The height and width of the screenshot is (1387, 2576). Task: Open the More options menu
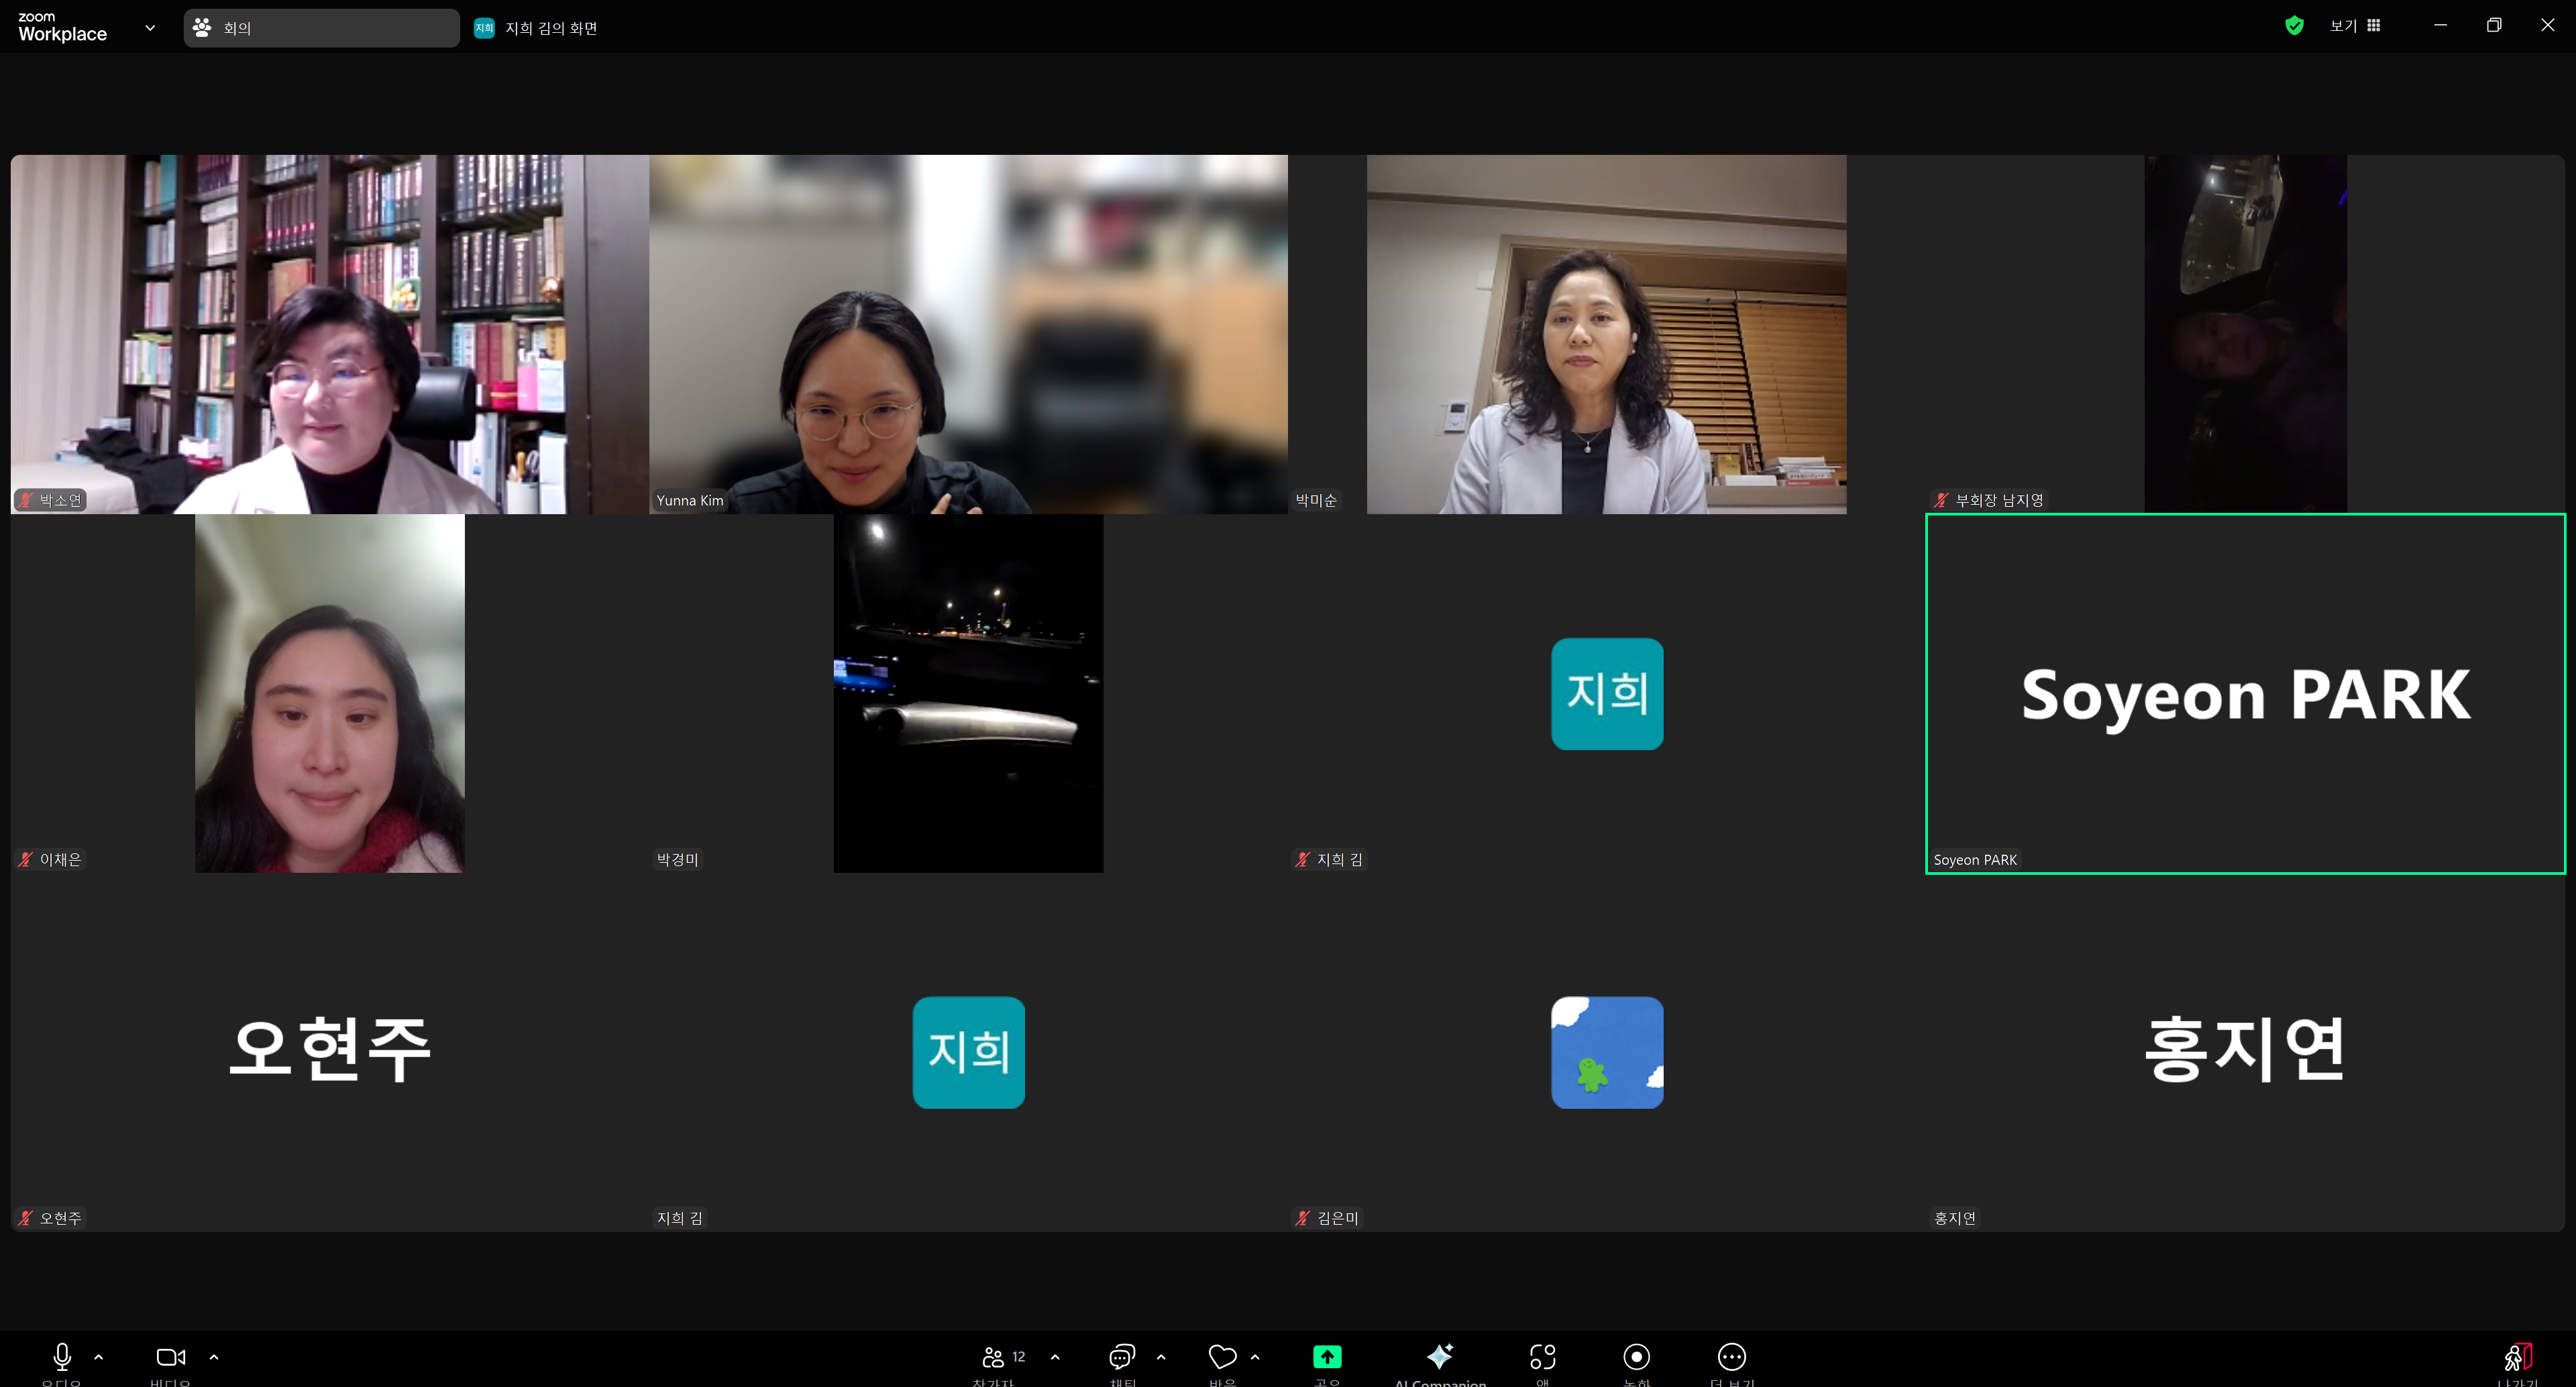[1731, 1357]
